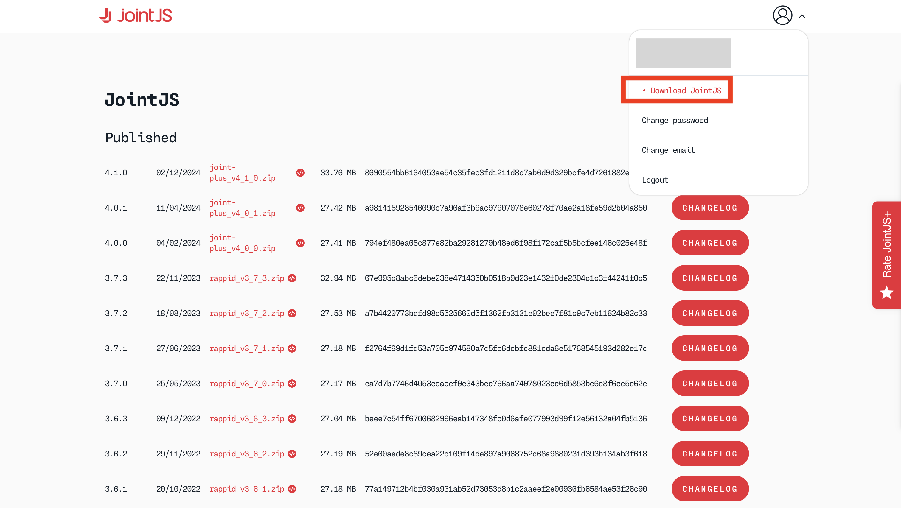This screenshot has width=901, height=508.
Task: Click code icon next to joint-plus_v4_0_1.zip
Action: point(300,208)
